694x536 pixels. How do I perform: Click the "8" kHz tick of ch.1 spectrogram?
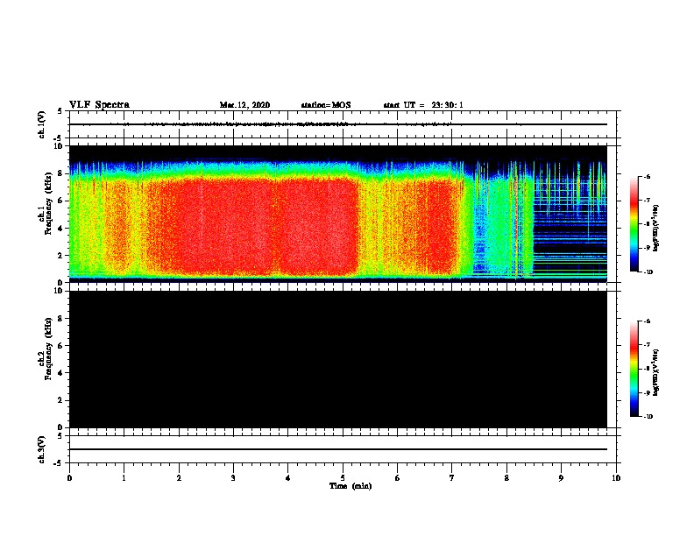tap(60, 173)
